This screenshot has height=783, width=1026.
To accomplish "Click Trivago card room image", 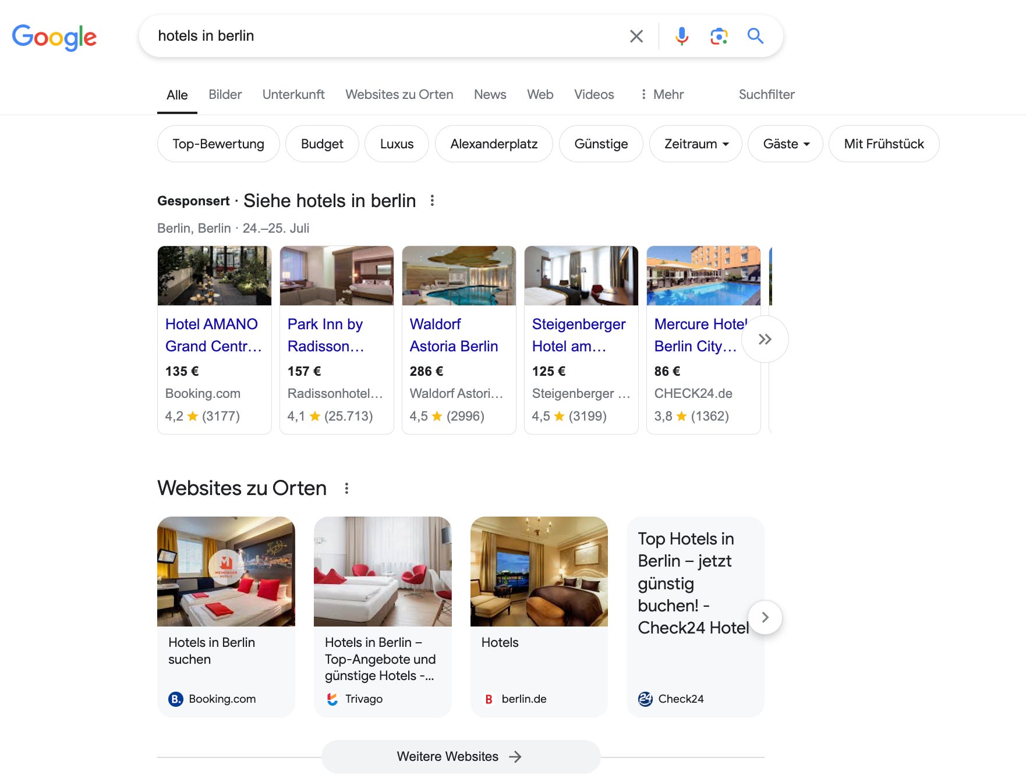I will 383,571.
